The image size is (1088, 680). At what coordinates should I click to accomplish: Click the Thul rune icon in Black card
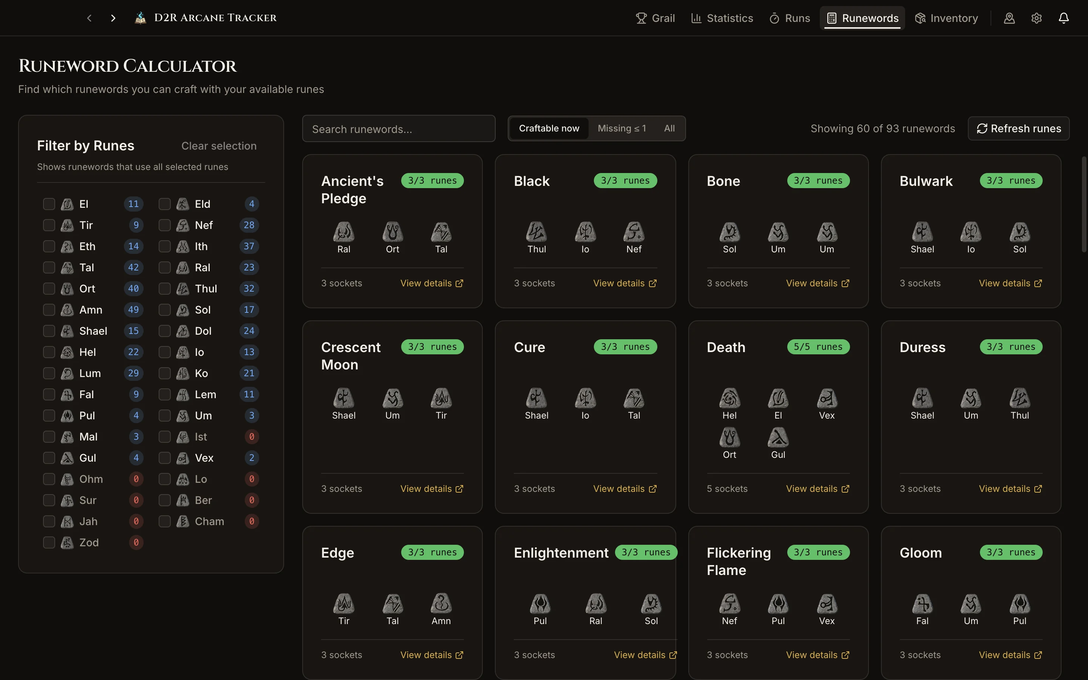pyautogui.click(x=536, y=232)
